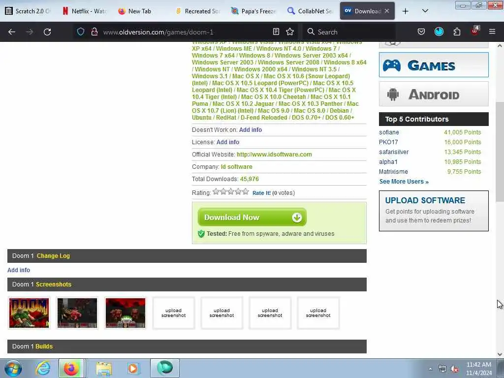Click Add info next to Doesn't Work on
The height and width of the screenshot is (378, 504).
point(251,130)
